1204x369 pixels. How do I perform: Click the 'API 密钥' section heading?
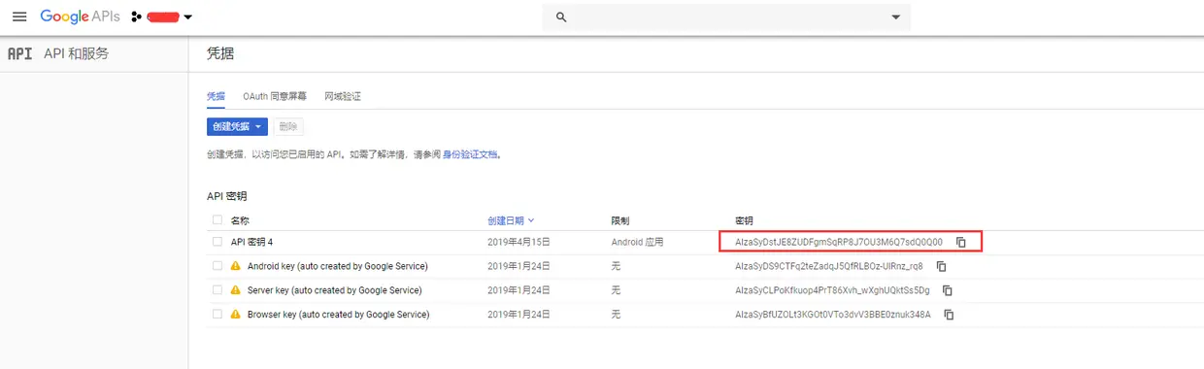(227, 196)
